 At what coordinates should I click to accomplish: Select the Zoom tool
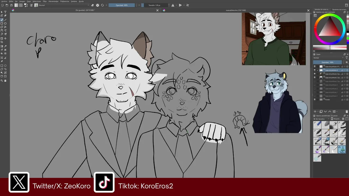(x=2, y=81)
